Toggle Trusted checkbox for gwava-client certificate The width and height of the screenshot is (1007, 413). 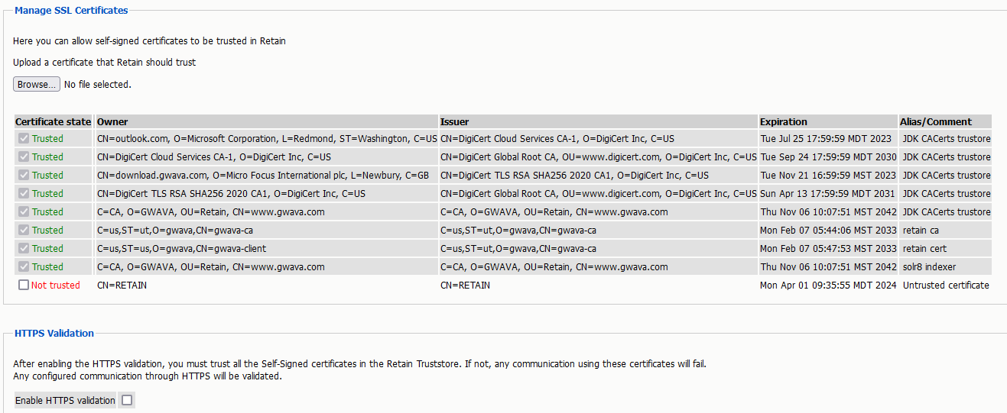pyautogui.click(x=24, y=249)
